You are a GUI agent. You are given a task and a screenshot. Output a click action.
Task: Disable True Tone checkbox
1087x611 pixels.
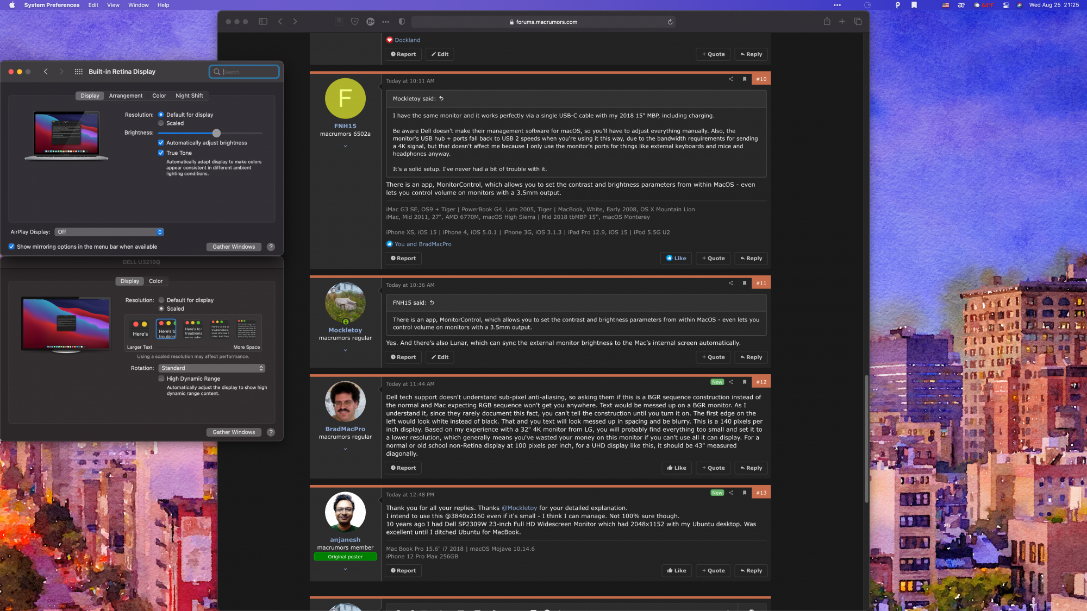pos(161,153)
